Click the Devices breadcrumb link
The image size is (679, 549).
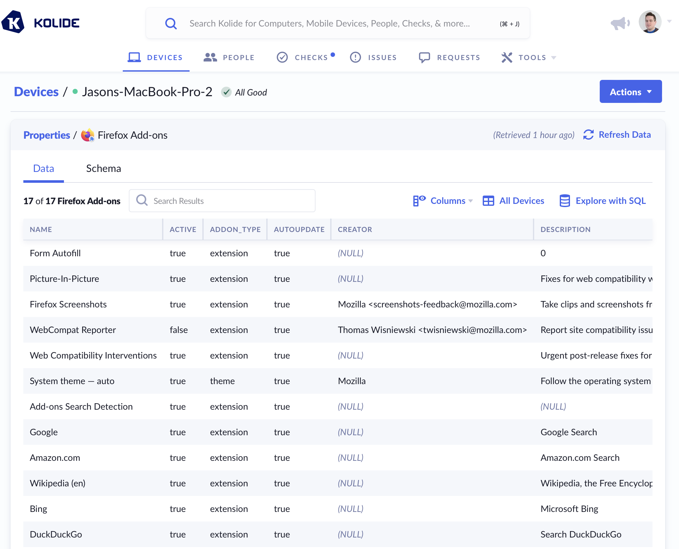pyautogui.click(x=36, y=92)
